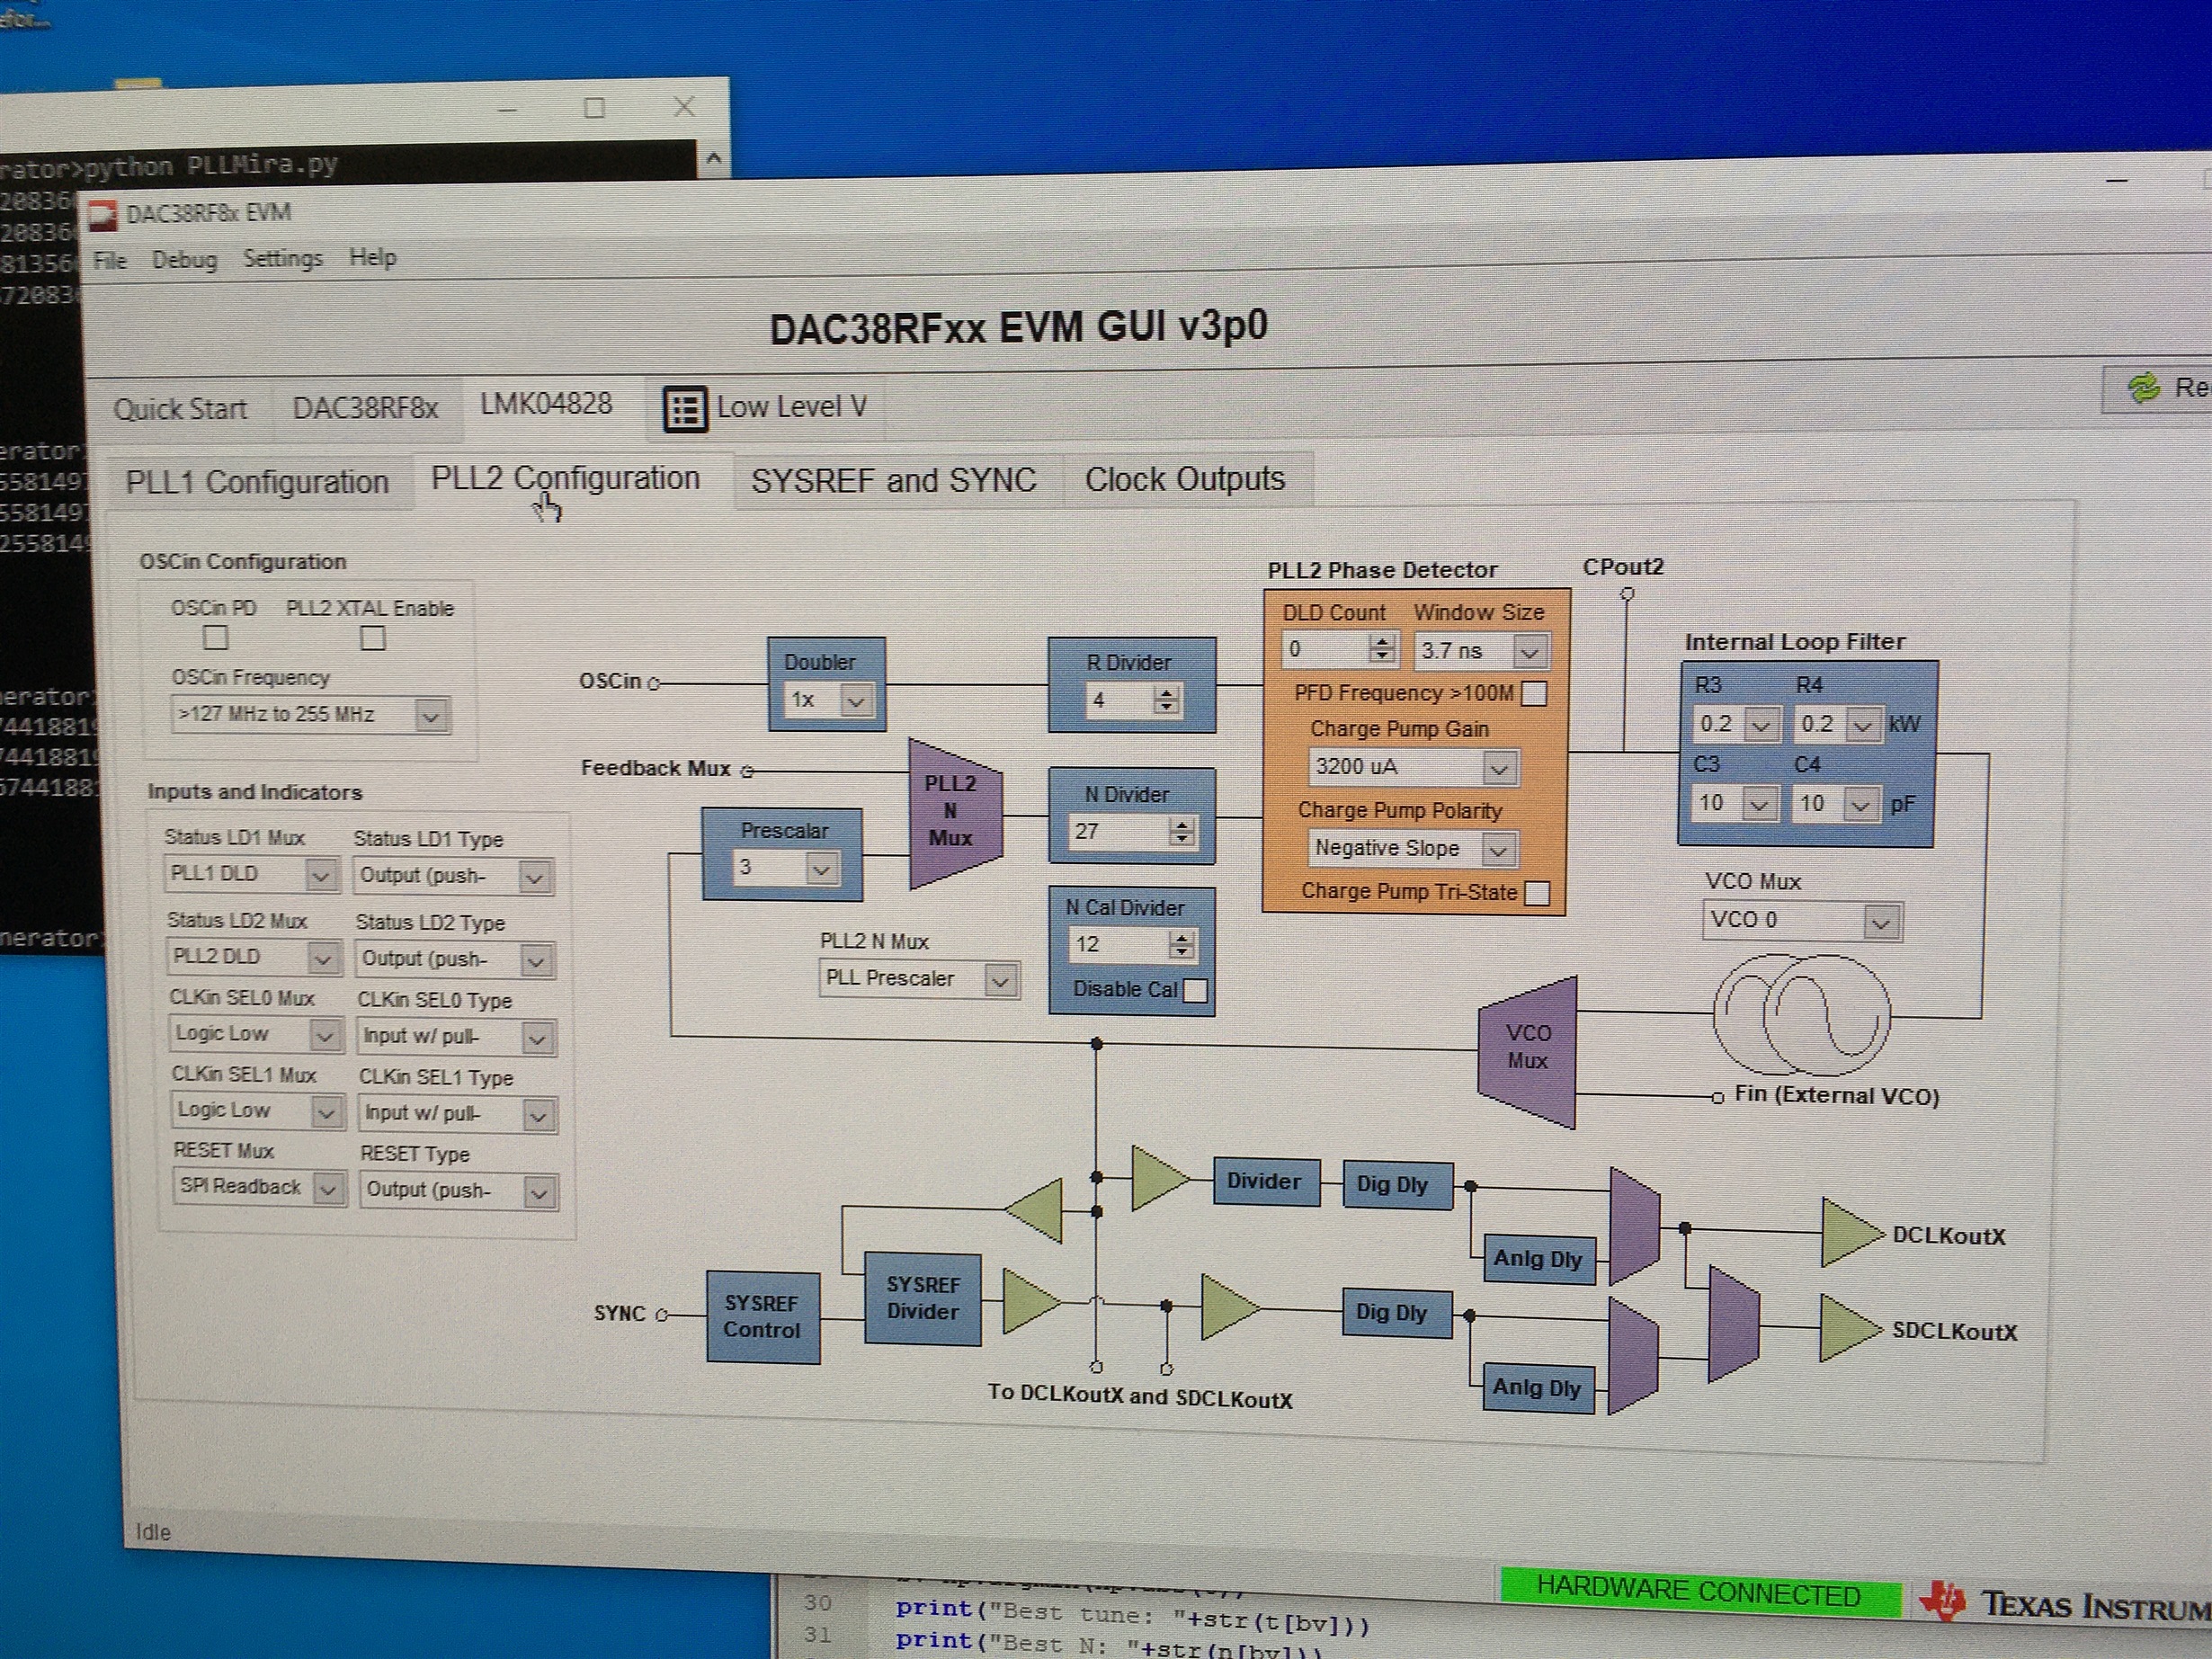Open the RESET Mux dropdown
2212x1659 pixels.
pos(259,1187)
